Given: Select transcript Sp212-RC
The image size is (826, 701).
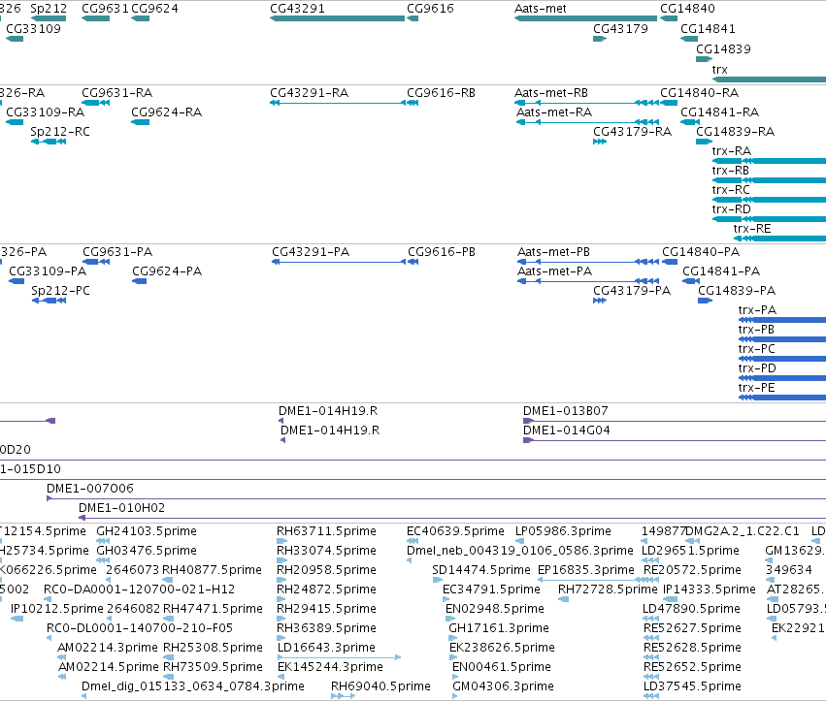Looking at the screenshot, I should click(59, 132).
